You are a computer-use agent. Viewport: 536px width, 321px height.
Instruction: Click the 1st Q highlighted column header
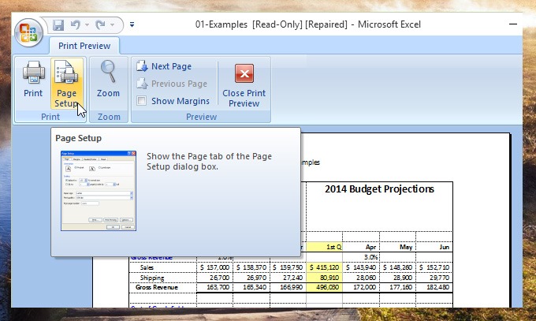pyautogui.click(x=326, y=246)
